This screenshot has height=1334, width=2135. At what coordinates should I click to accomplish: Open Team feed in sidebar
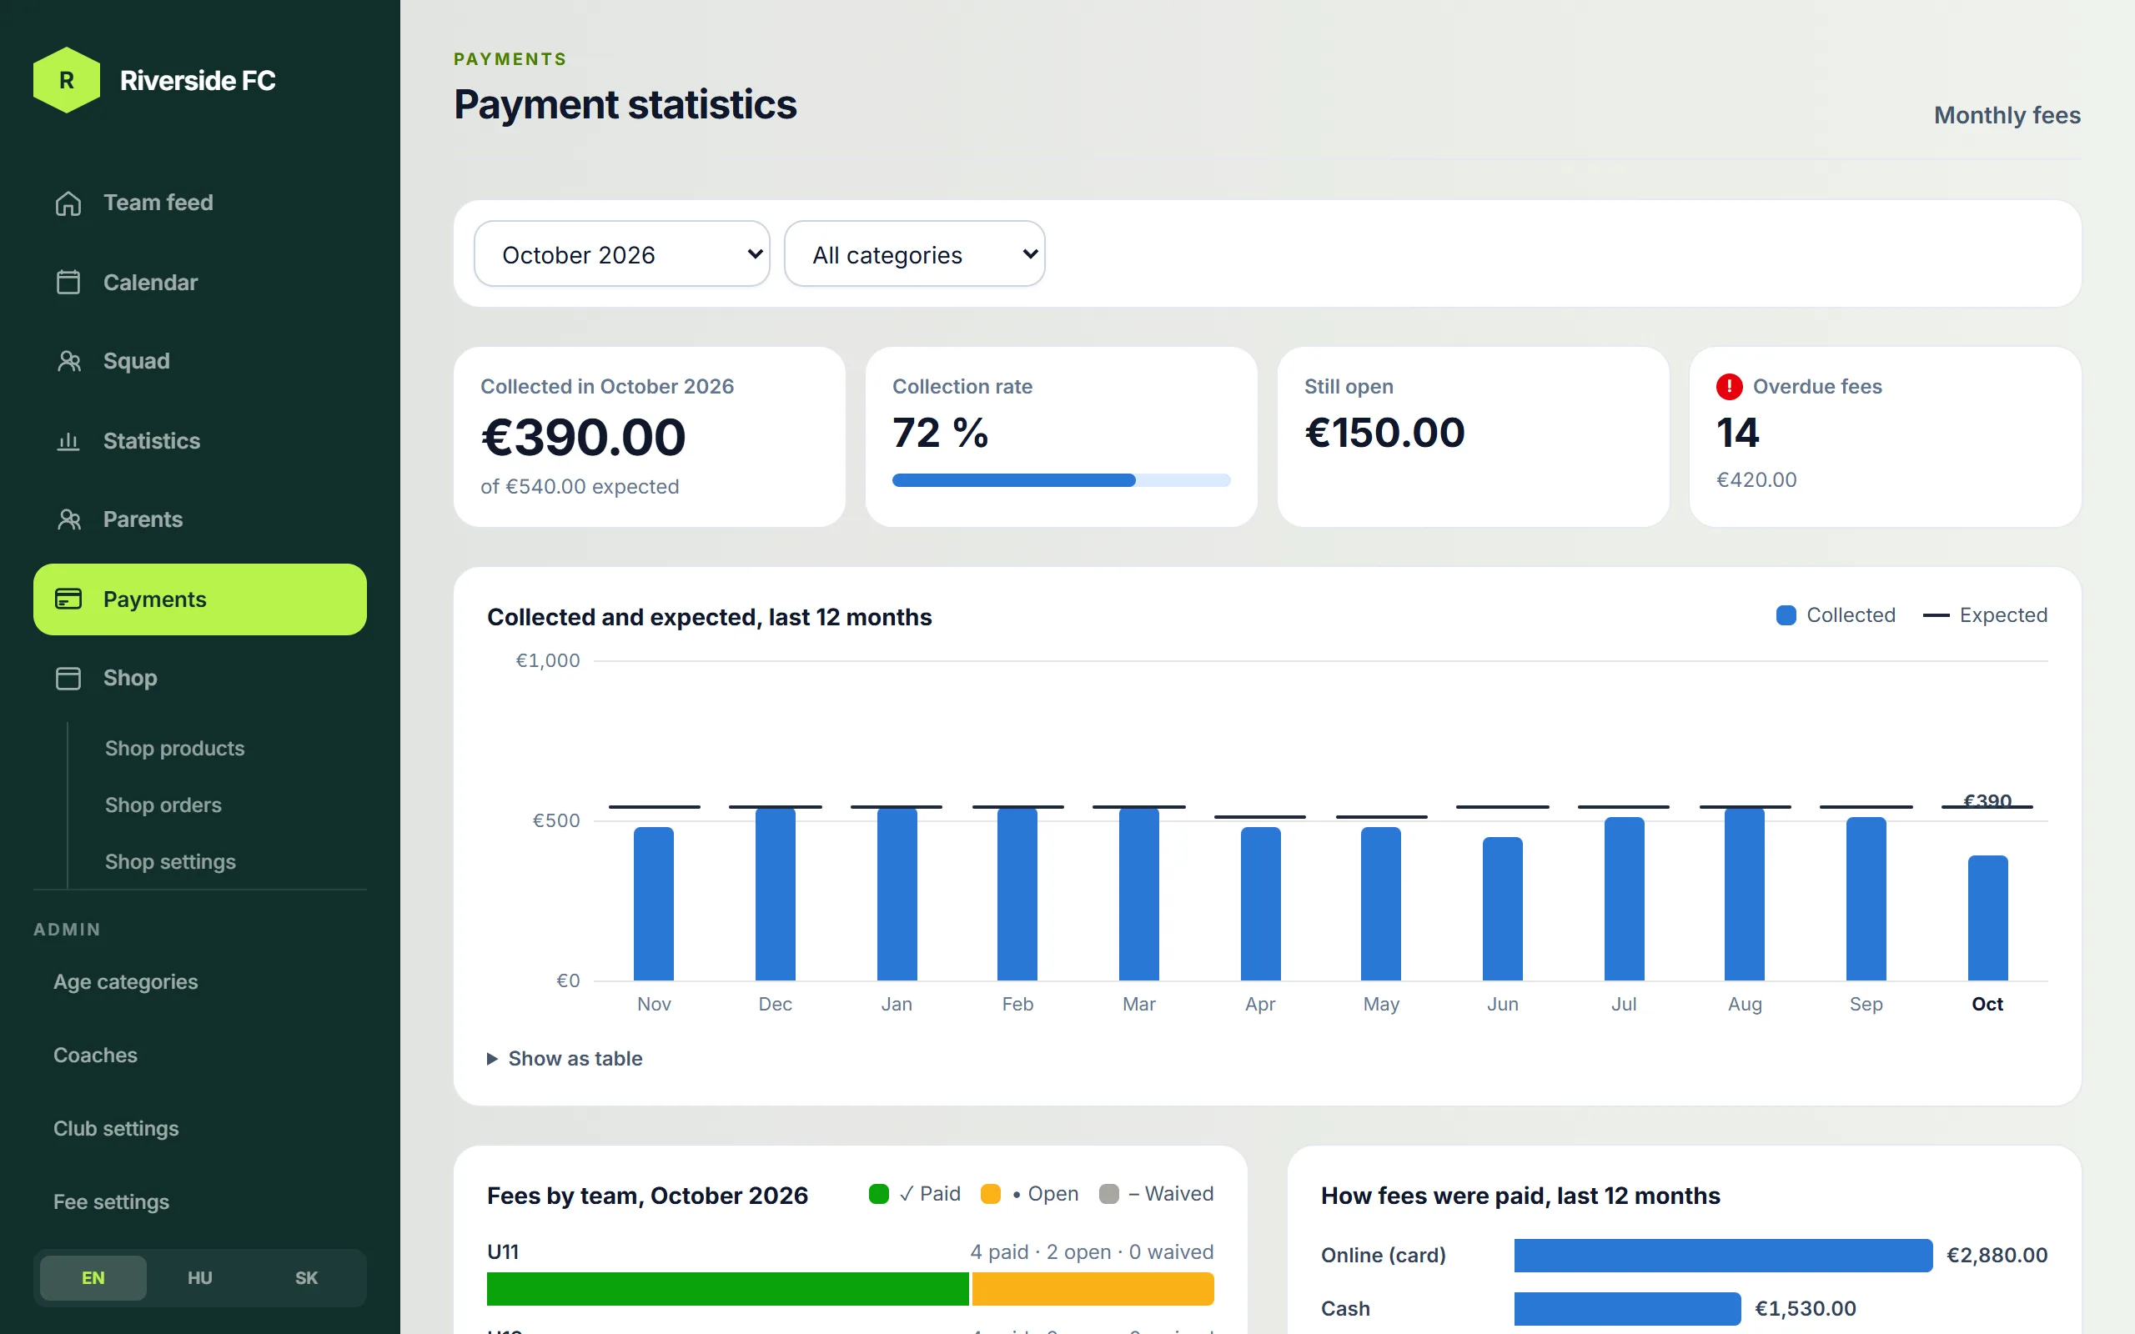coord(200,203)
